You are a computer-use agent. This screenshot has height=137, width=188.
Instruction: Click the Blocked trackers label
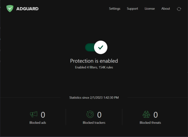coord(94,123)
